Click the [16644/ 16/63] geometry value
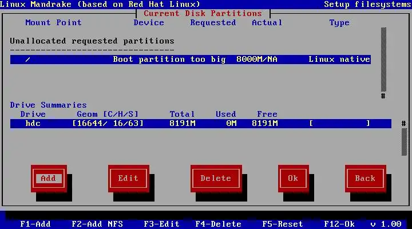412x229 pixels. [108, 123]
